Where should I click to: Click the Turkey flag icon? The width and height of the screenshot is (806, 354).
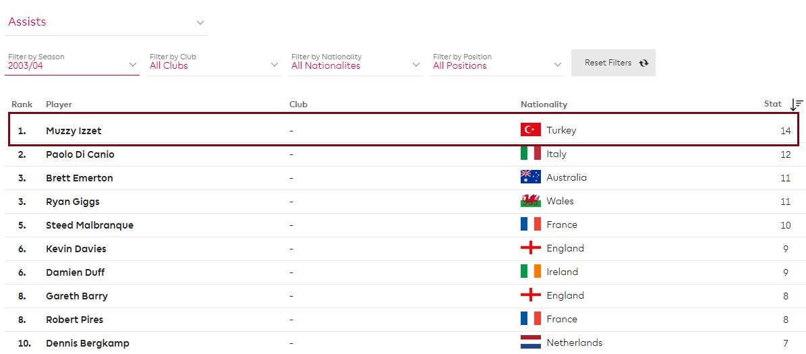tap(530, 130)
